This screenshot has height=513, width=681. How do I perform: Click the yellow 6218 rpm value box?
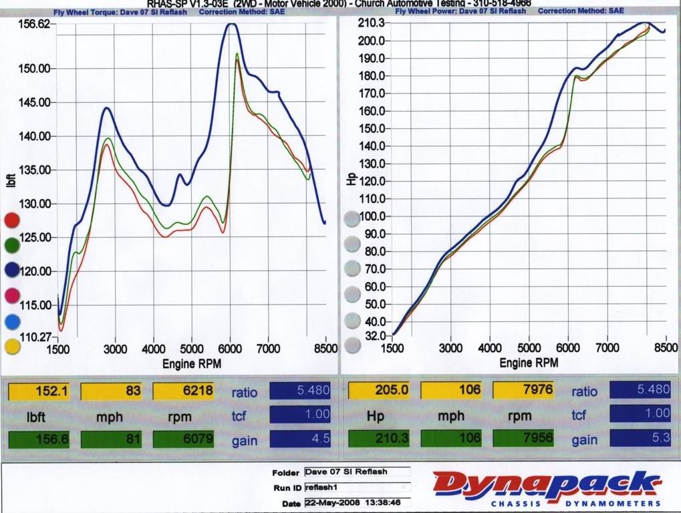183,391
